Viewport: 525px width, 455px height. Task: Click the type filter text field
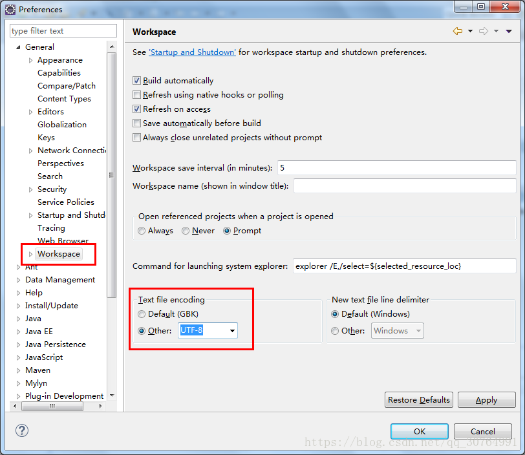(63, 31)
